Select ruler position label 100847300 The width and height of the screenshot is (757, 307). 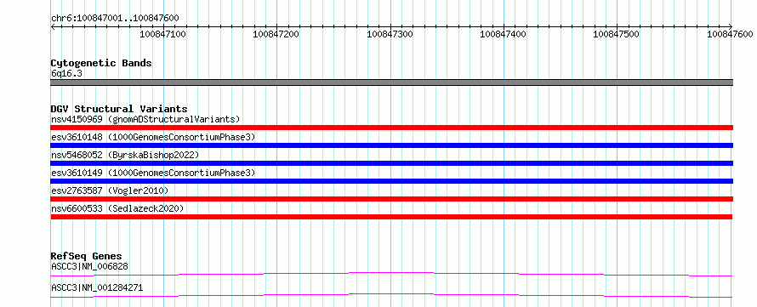point(390,34)
